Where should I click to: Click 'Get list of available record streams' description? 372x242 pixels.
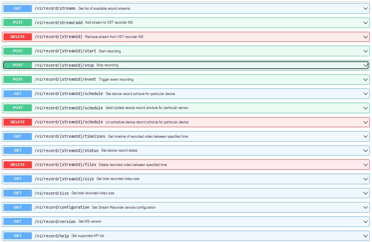[x=104, y=9]
